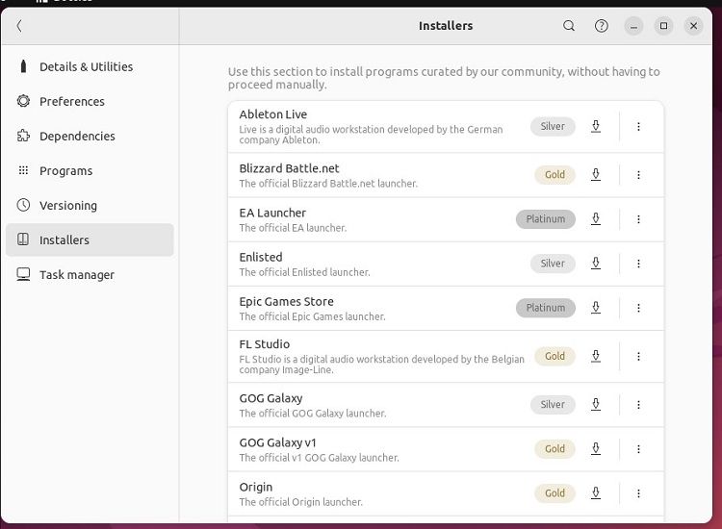
Task: Open the three-dot menu for Ableton Live
Action: tap(638, 126)
